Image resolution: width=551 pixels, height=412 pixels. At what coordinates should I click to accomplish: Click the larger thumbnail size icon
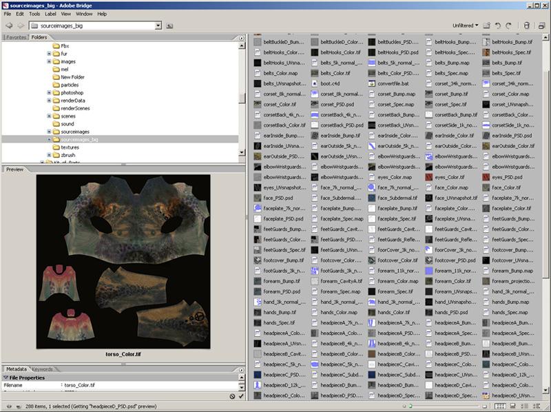485,406
